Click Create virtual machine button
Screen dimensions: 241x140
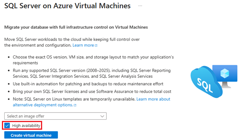pos(31,135)
